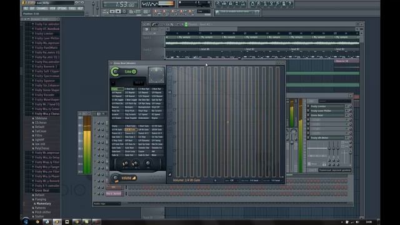Click the envelope options arrow below the Gross Beat grid
This screenshot has width=400, height=225.
215,181
